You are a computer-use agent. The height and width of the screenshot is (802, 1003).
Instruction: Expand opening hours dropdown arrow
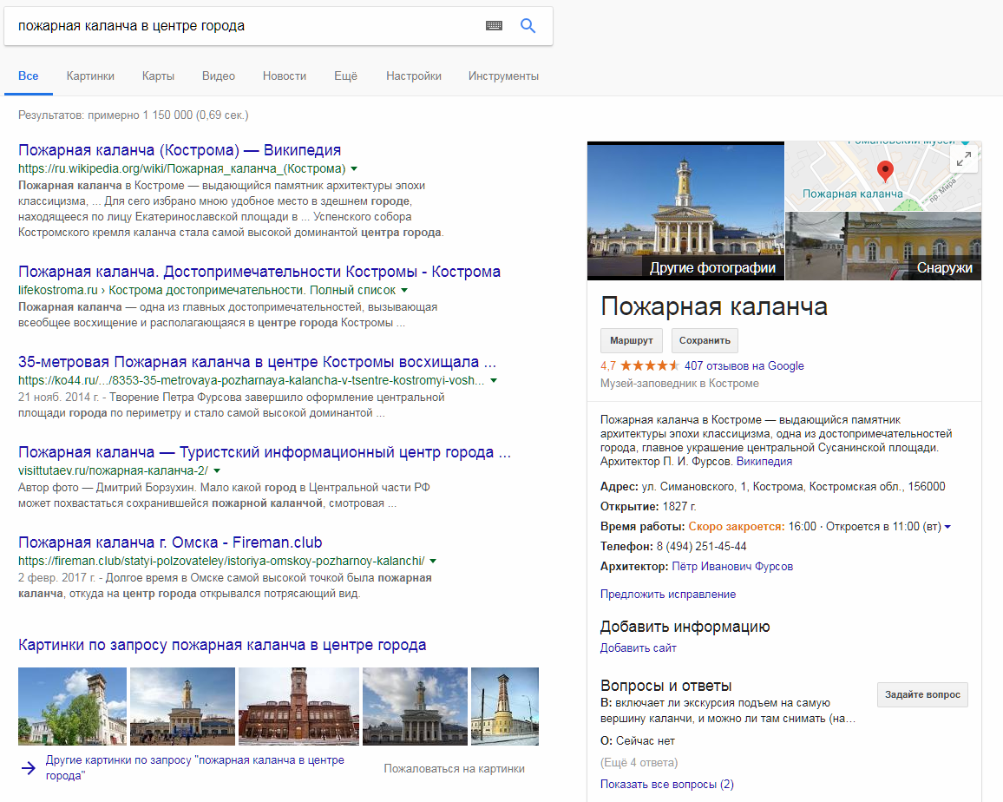pos(947,527)
